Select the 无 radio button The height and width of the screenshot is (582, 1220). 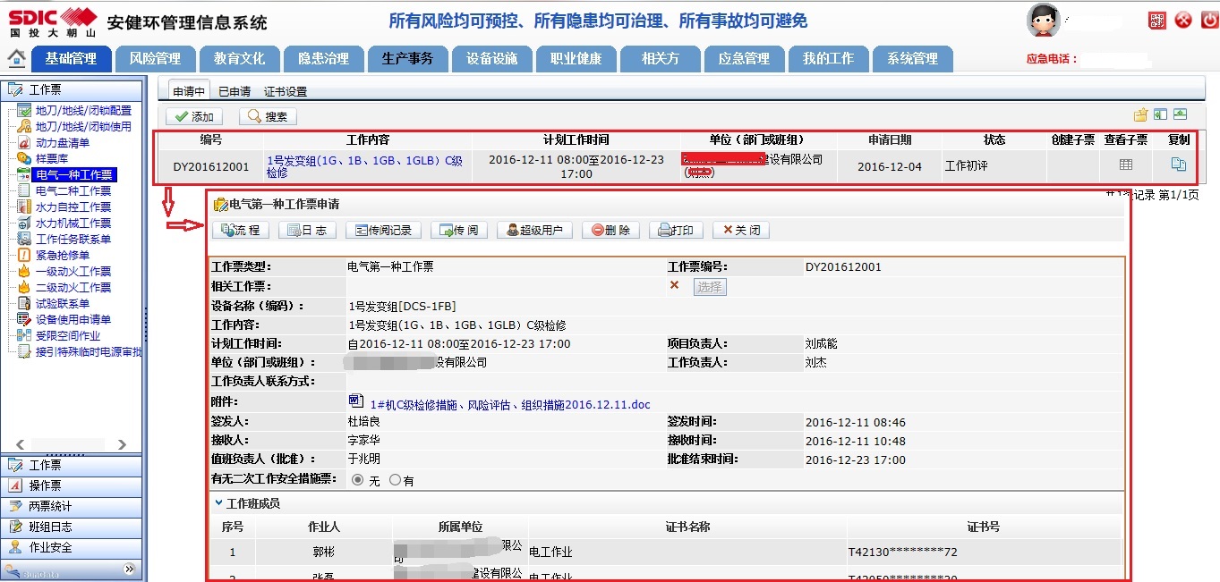point(358,480)
